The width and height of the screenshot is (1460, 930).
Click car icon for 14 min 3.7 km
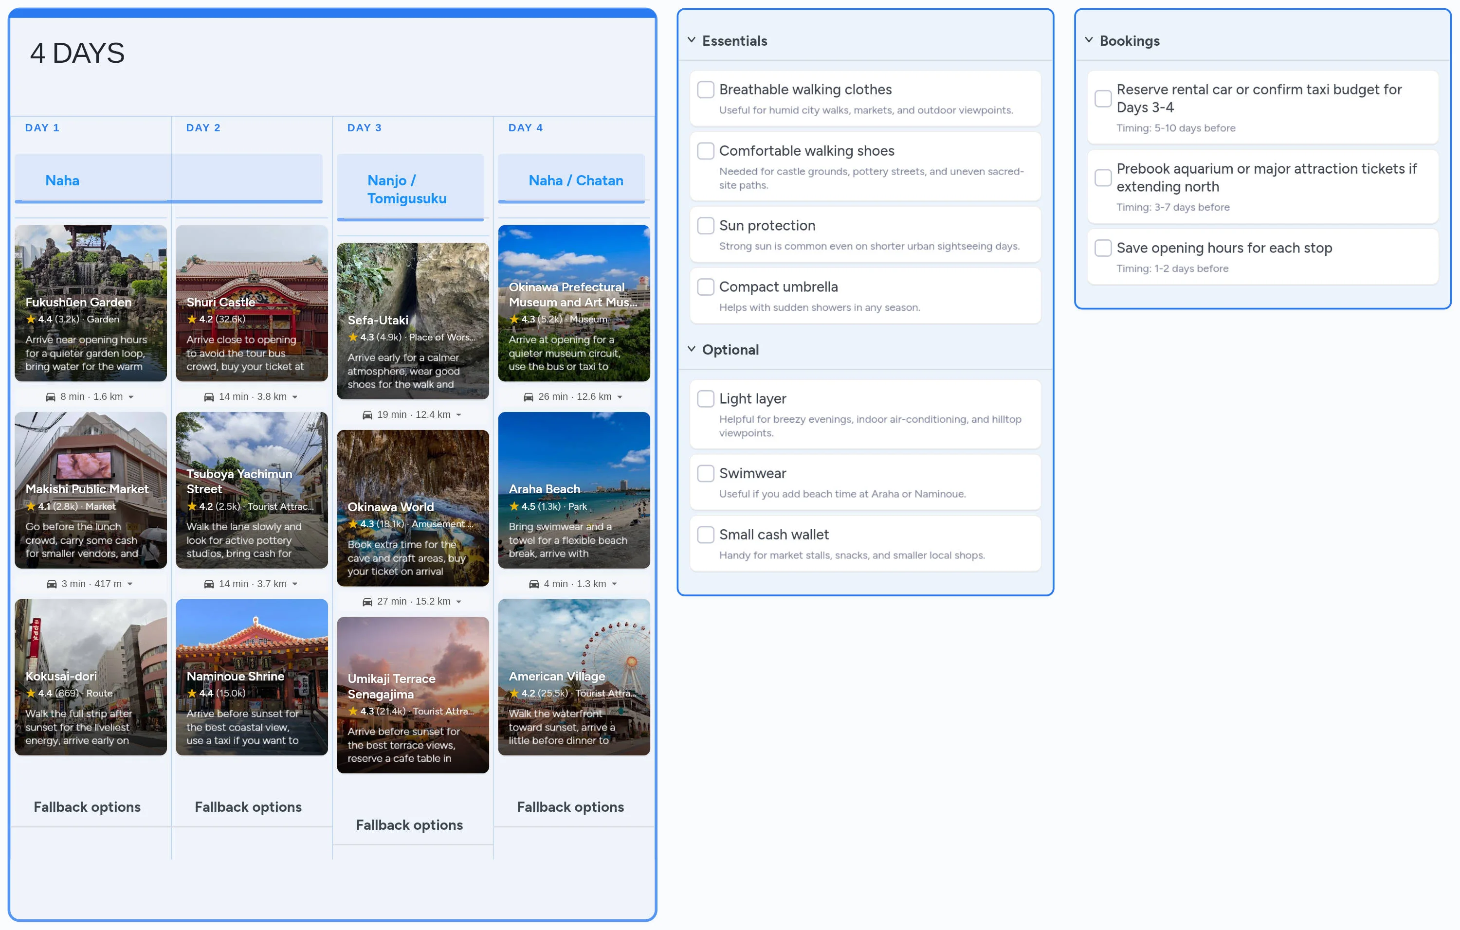209,584
